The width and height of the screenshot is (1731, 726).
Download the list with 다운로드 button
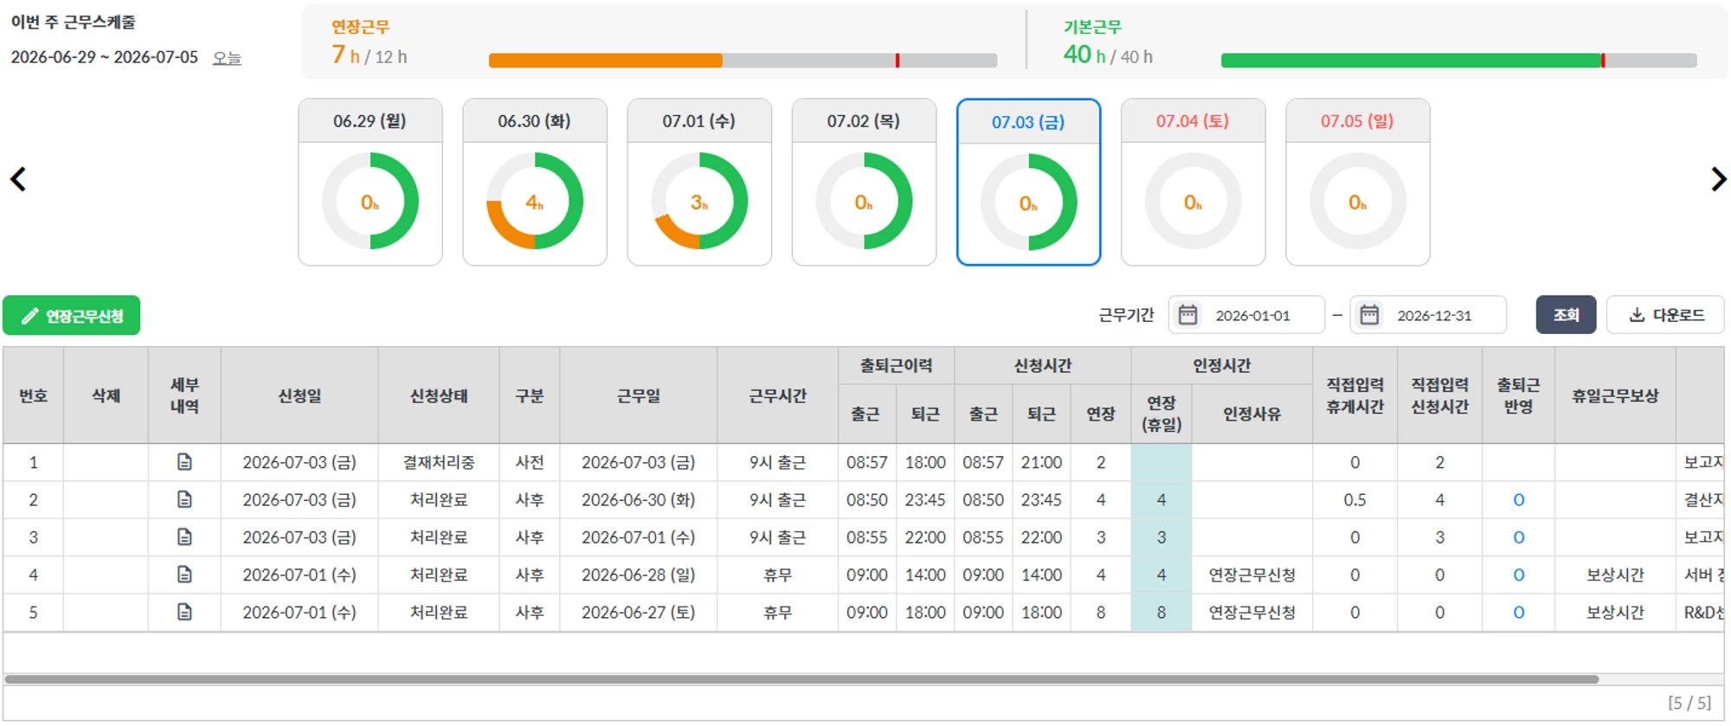[1665, 315]
